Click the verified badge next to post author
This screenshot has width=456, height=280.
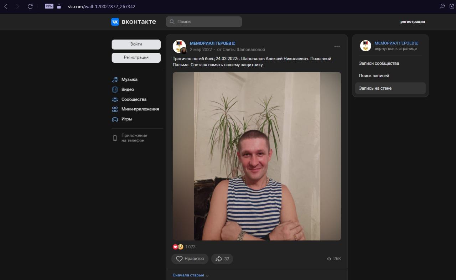pyautogui.click(x=234, y=43)
